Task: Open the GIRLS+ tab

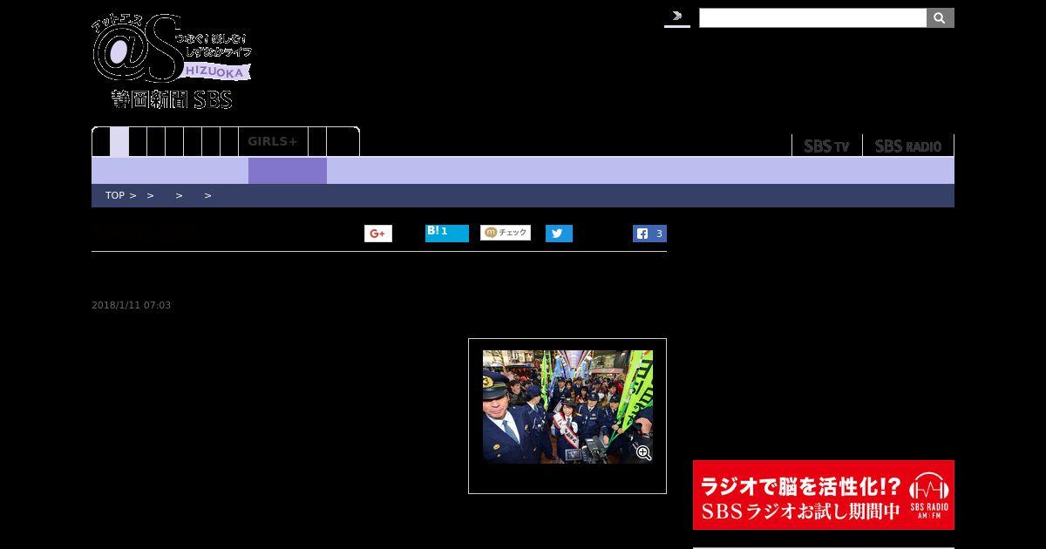Action: (x=273, y=141)
